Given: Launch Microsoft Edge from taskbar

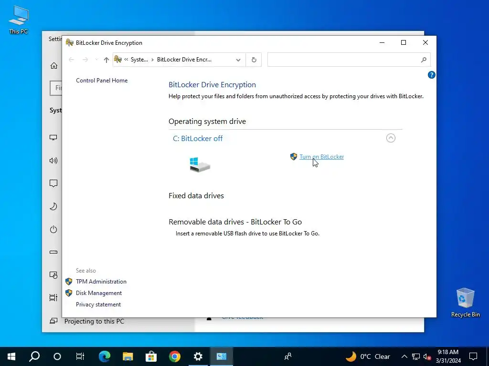Looking at the screenshot, I should 105,356.
